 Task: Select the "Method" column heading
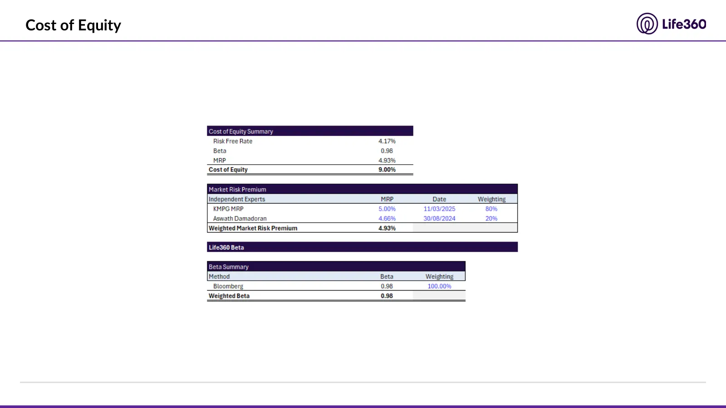[x=219, y=277]
